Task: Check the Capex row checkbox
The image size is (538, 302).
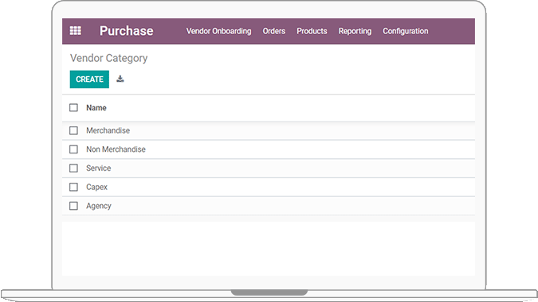Action: pyautogui.click(x=73, y=187)
